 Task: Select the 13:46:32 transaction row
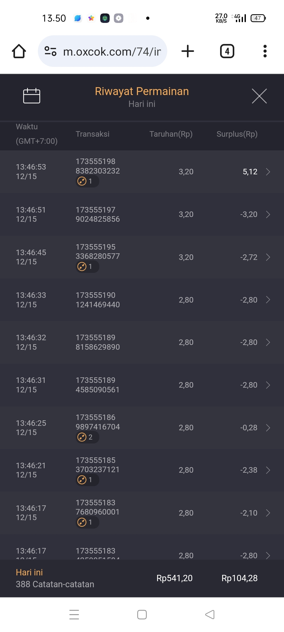coord(142,342)
